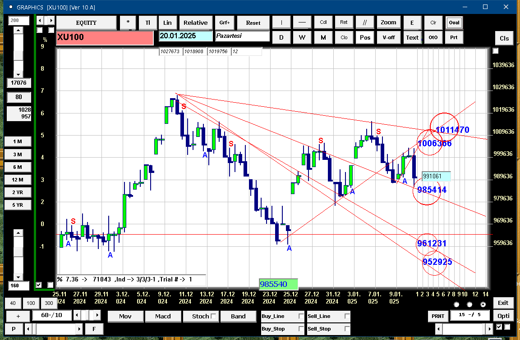Toggle the Stoch indicator checkbox
Viewport: 520px width, 340px height.
click(214, 316)
